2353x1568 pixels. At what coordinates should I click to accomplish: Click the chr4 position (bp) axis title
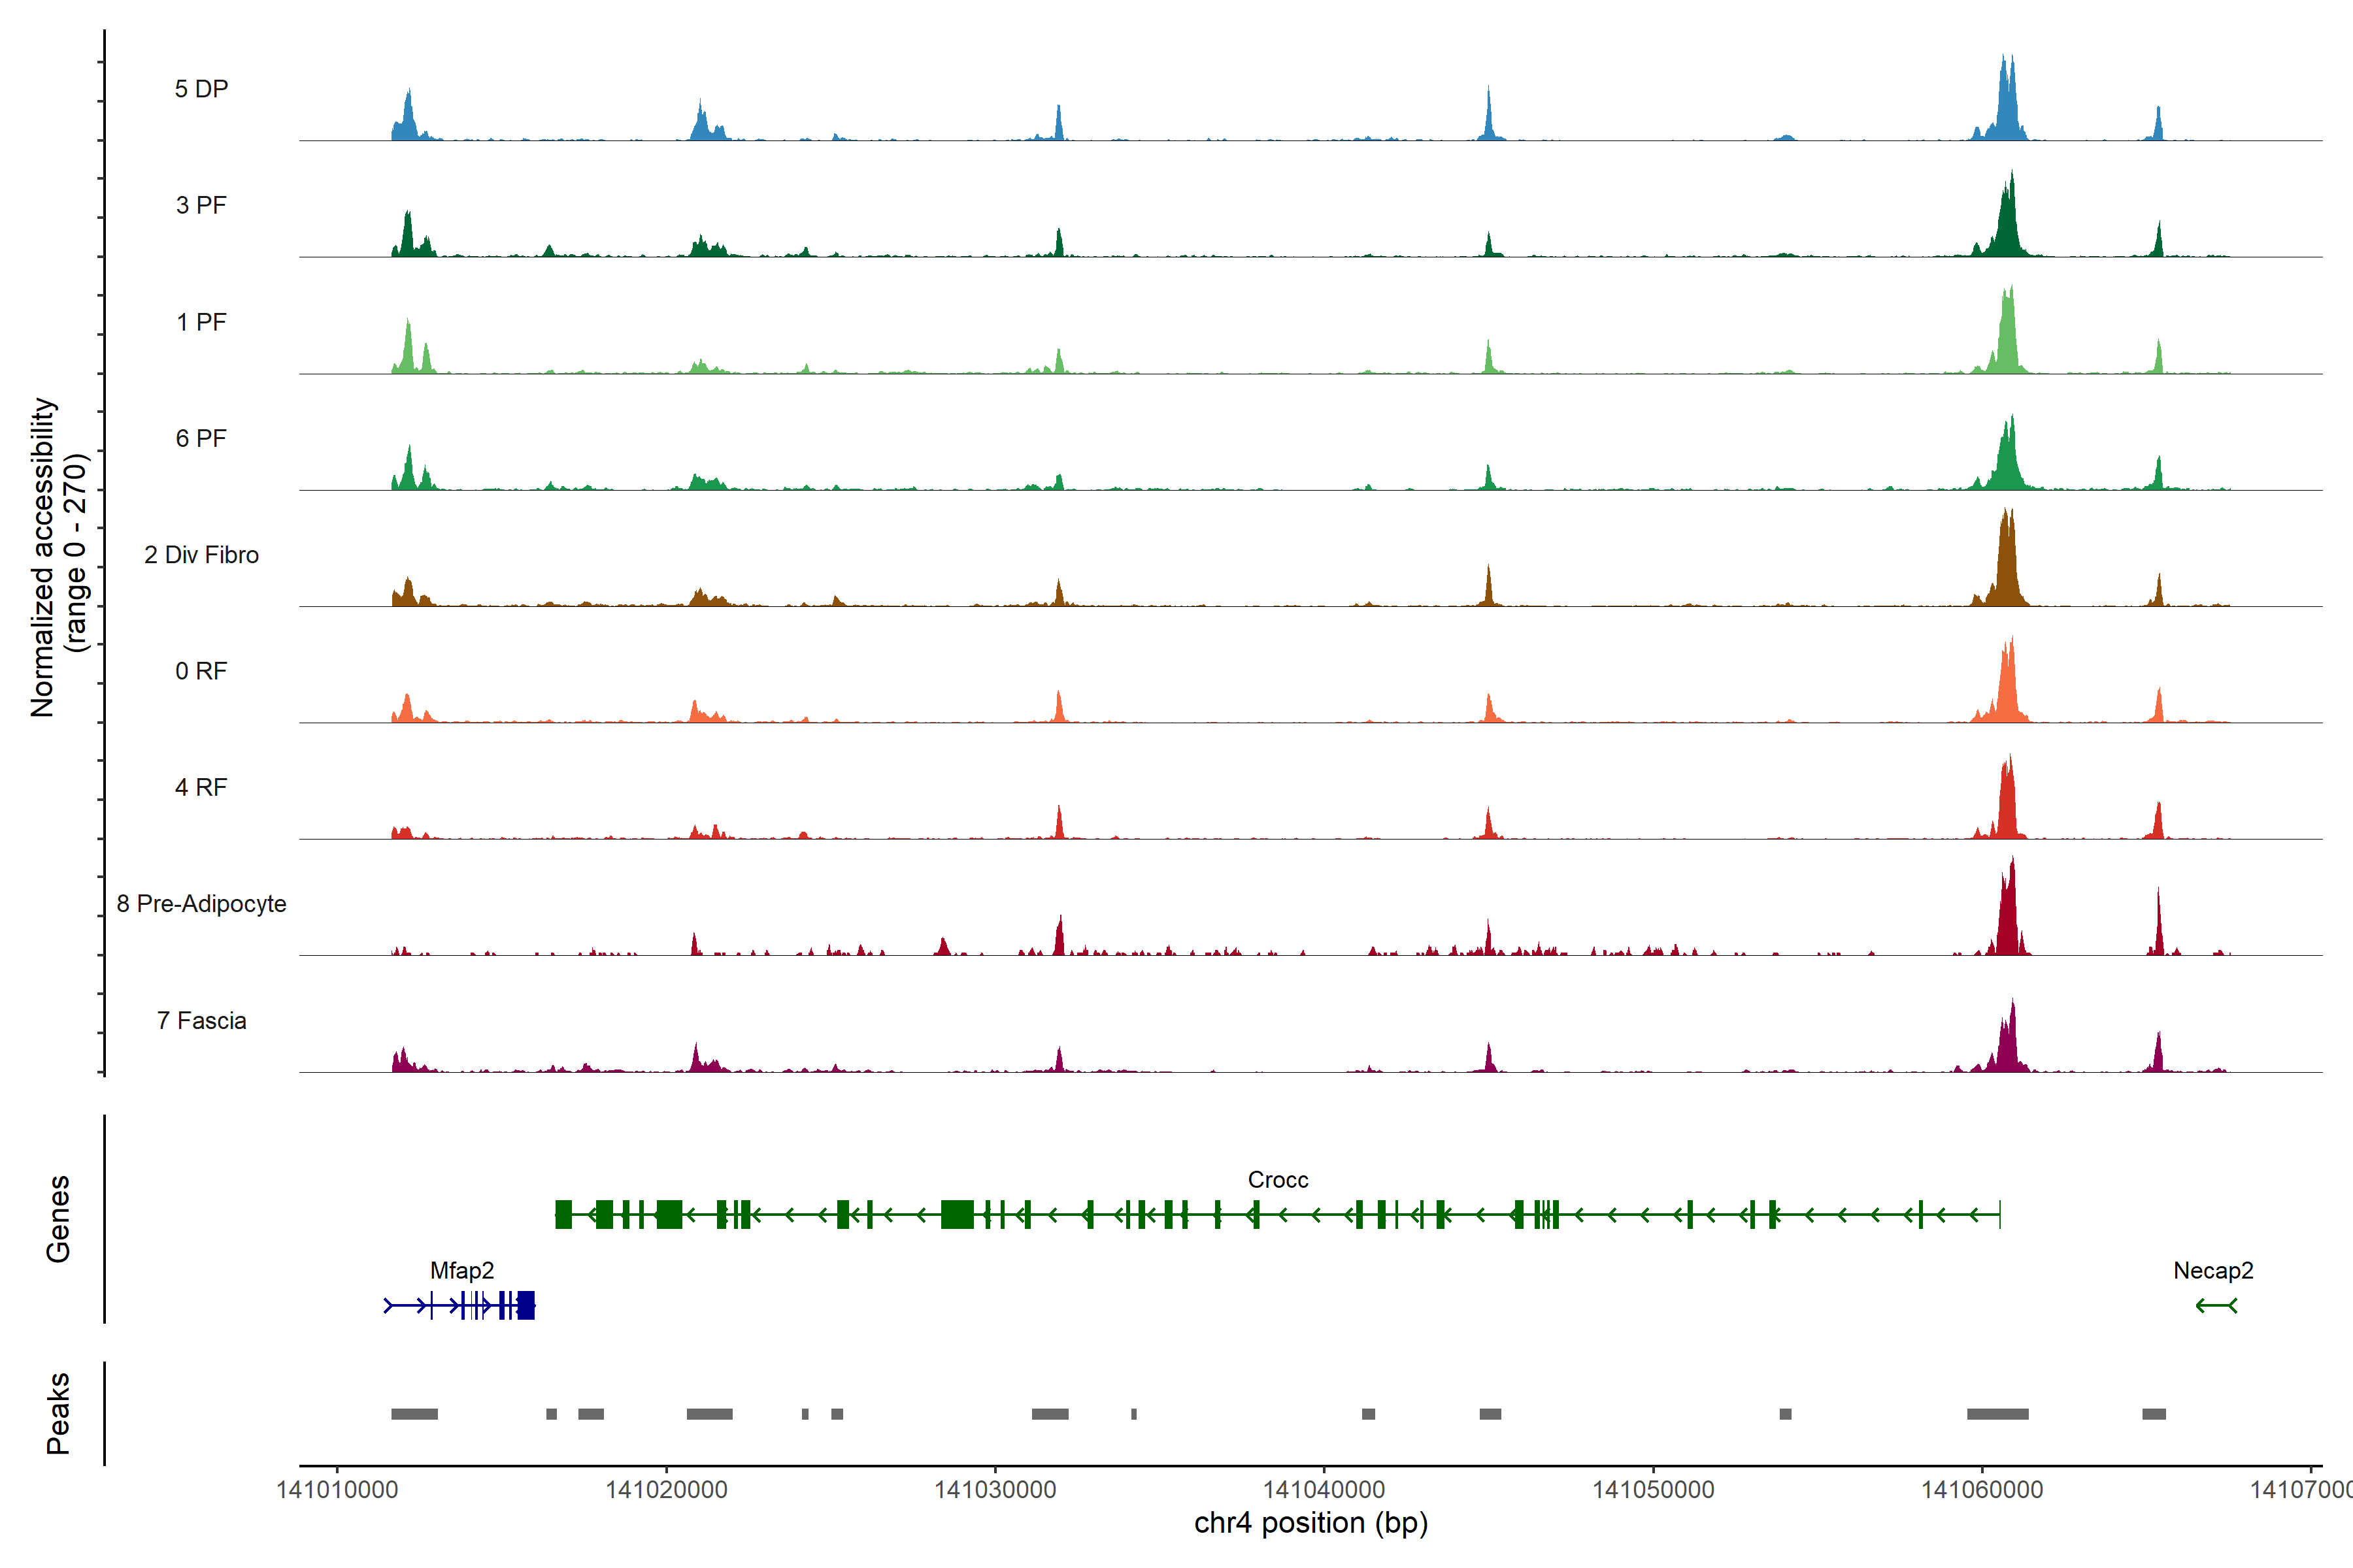[x=1310, y=1523]
